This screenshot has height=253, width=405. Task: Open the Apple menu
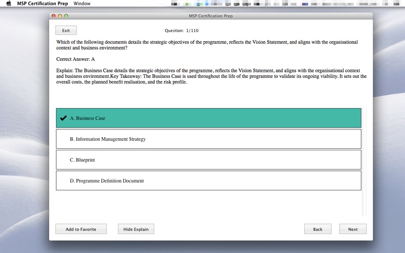coord(9,4)
